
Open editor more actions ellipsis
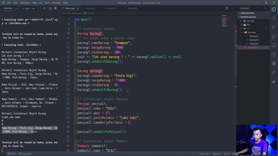[232, 8]
